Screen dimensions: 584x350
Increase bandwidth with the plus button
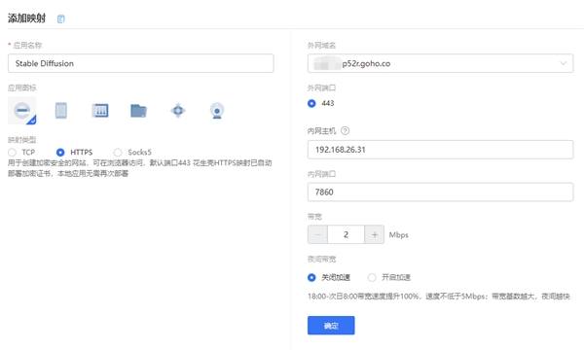[x=375, y=234]
